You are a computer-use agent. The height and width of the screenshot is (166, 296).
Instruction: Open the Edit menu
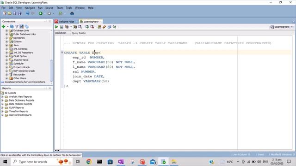(11, 8)
